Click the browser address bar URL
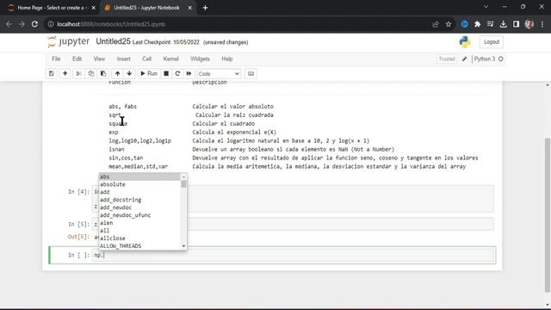The image size is (551, 310). coord(111,24)
